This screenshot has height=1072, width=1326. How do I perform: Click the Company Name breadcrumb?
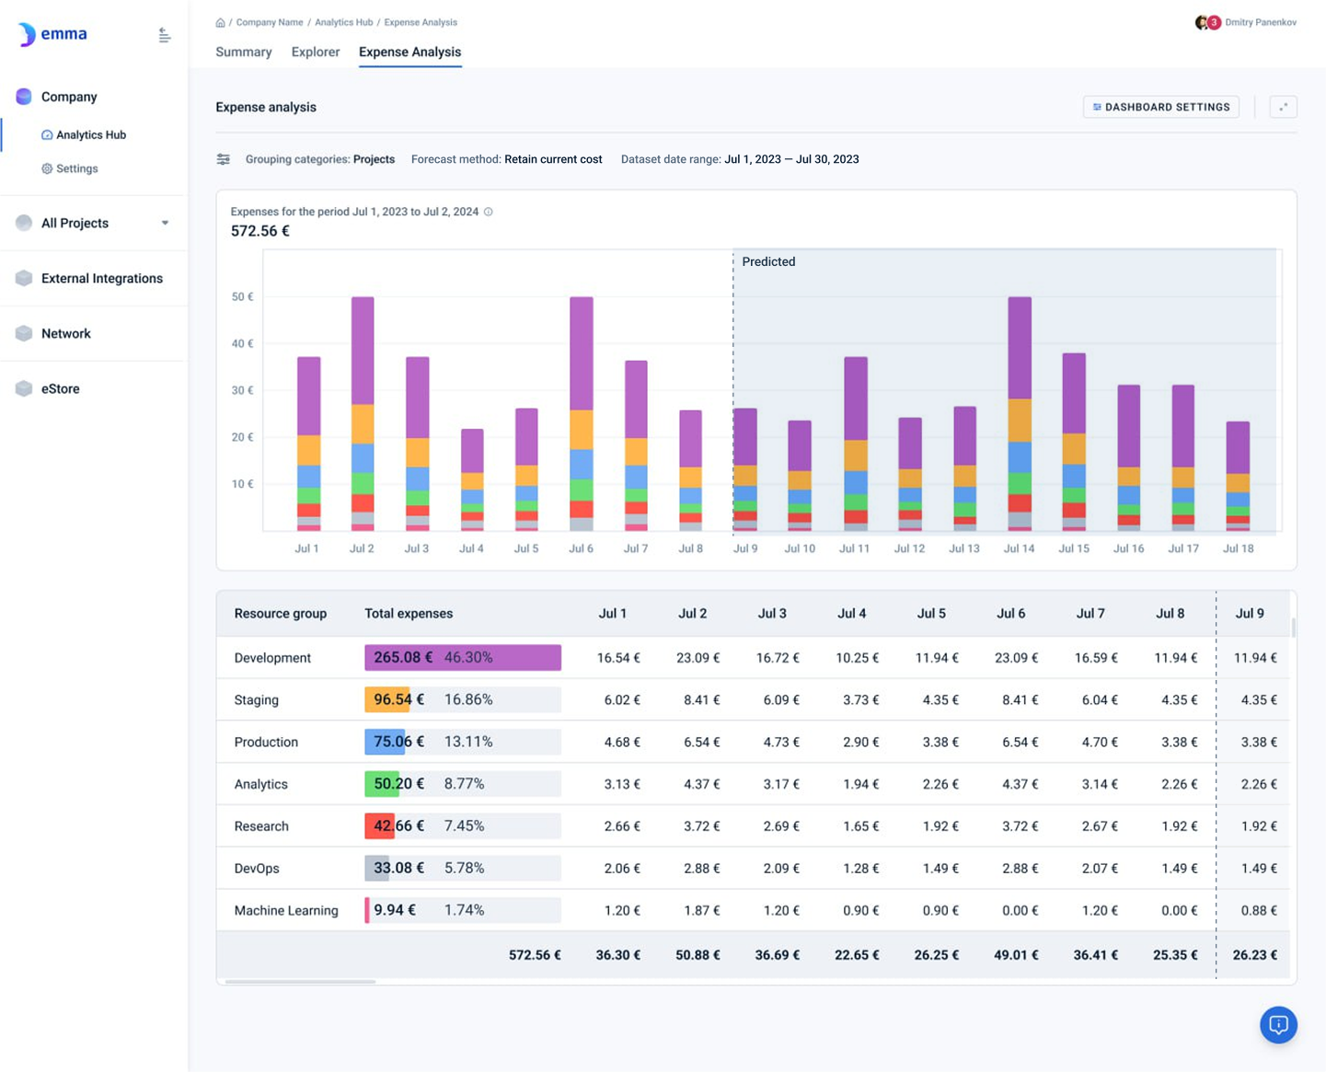click(269, 22)
